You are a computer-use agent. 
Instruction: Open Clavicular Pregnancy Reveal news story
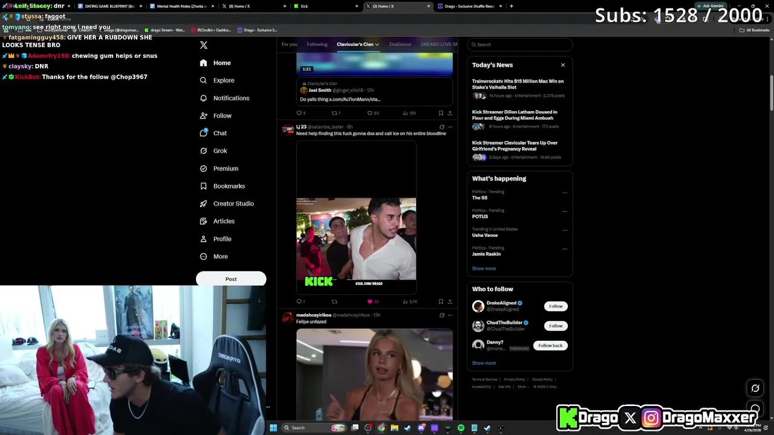click(x=518, y=150)
